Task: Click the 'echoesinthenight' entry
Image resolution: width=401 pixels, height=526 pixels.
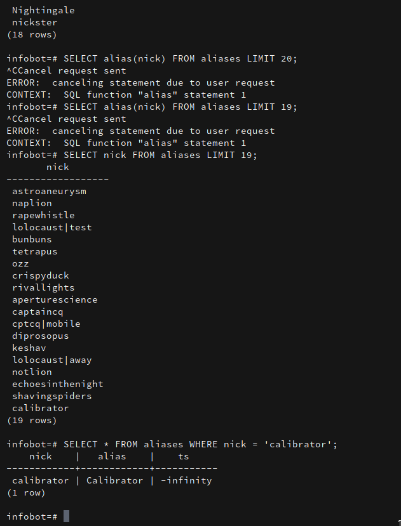Action: pyautogui.click(x=57, y=384)
